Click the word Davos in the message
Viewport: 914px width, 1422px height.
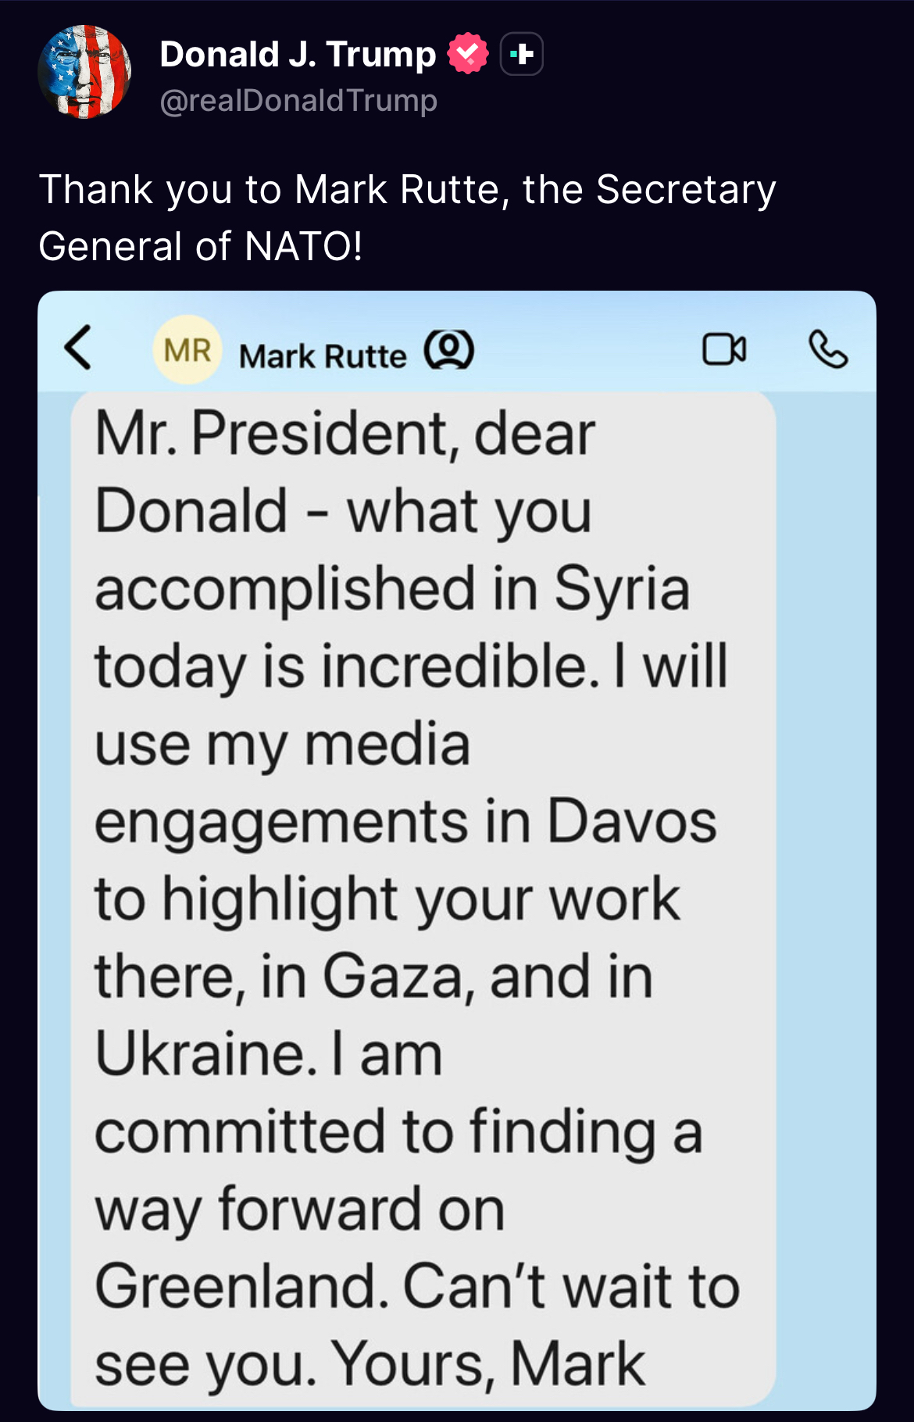(631, 821)
